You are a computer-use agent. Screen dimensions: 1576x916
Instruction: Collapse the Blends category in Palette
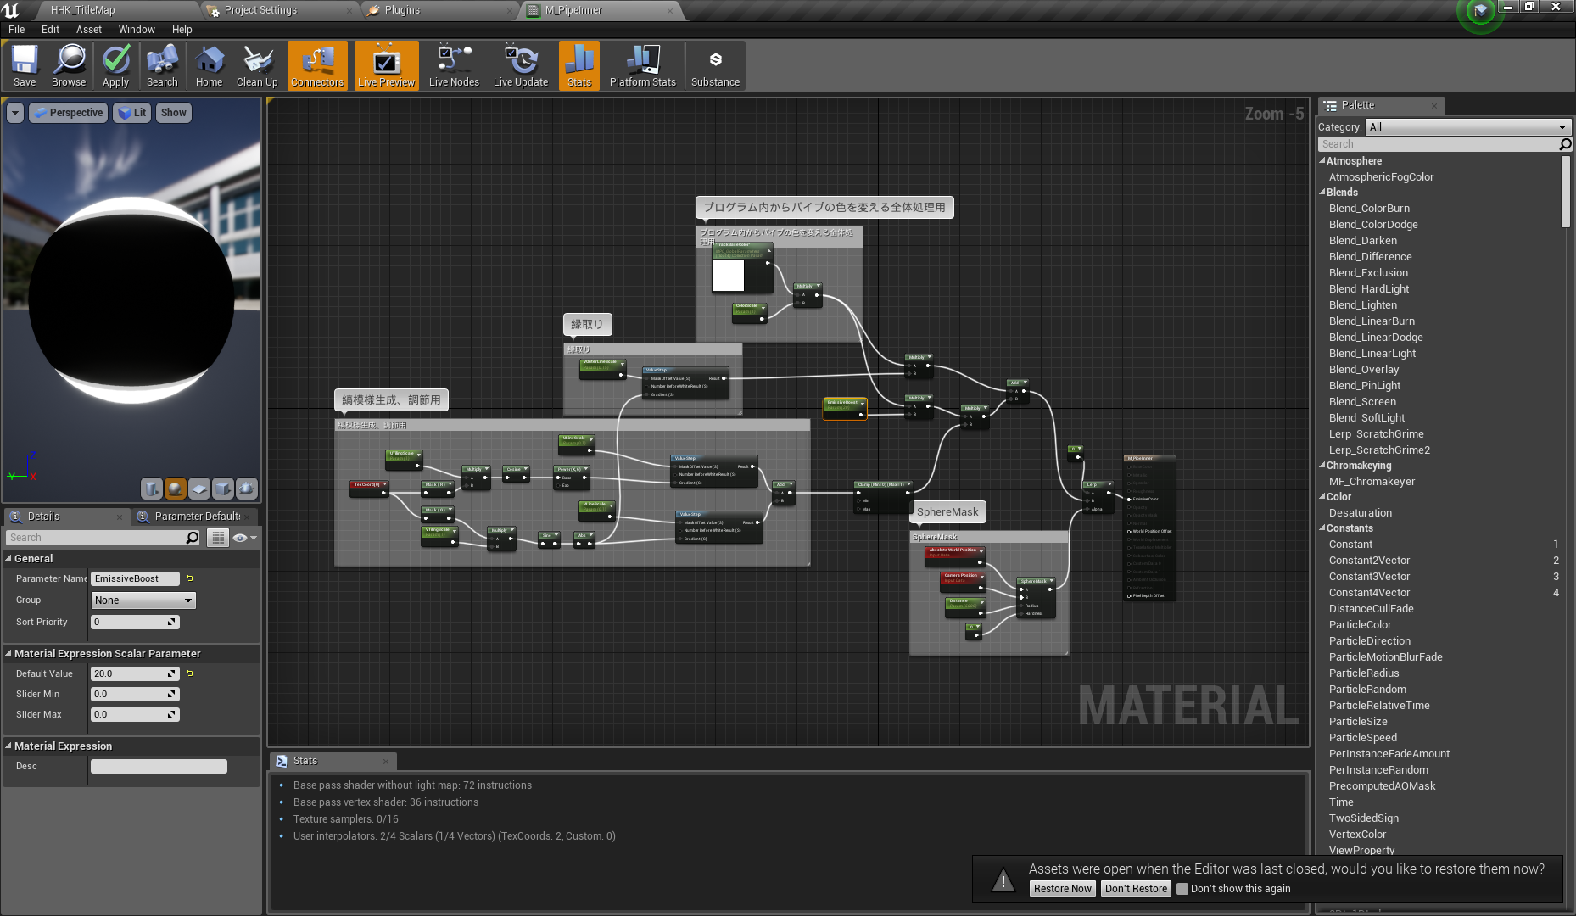[1322, 193]
